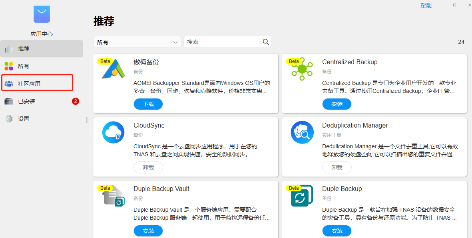Click the 傲梅备份 app title
The width and height of the screenshot is (472, 238).
[x=146, y=62]
